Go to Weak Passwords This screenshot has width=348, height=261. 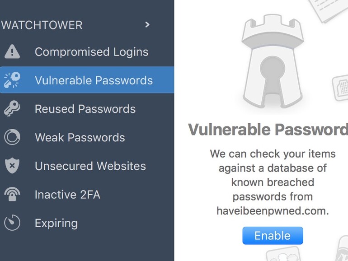tap(80, 137)
